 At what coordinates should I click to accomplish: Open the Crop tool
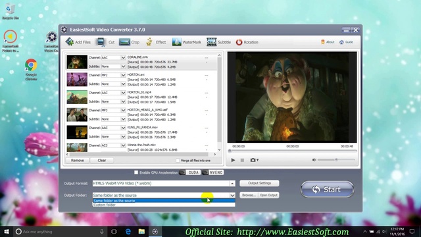pos(129,42)
